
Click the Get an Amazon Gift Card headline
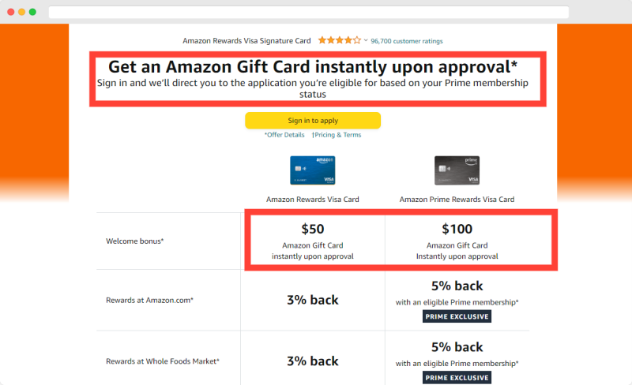pos(313,67)
